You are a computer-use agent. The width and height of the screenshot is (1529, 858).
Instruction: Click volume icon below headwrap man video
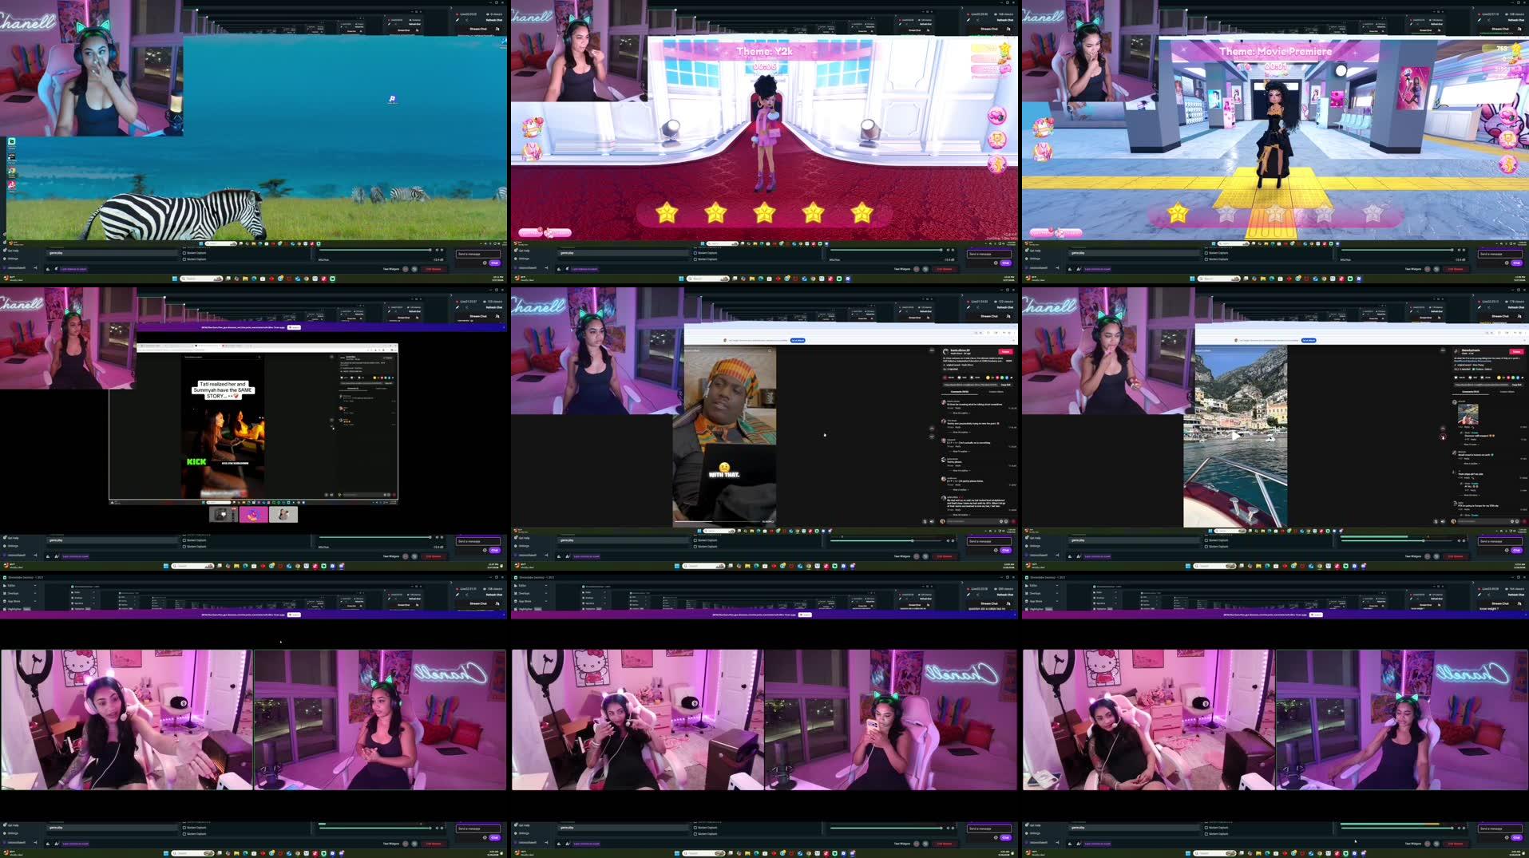click(x=932, y=521)
